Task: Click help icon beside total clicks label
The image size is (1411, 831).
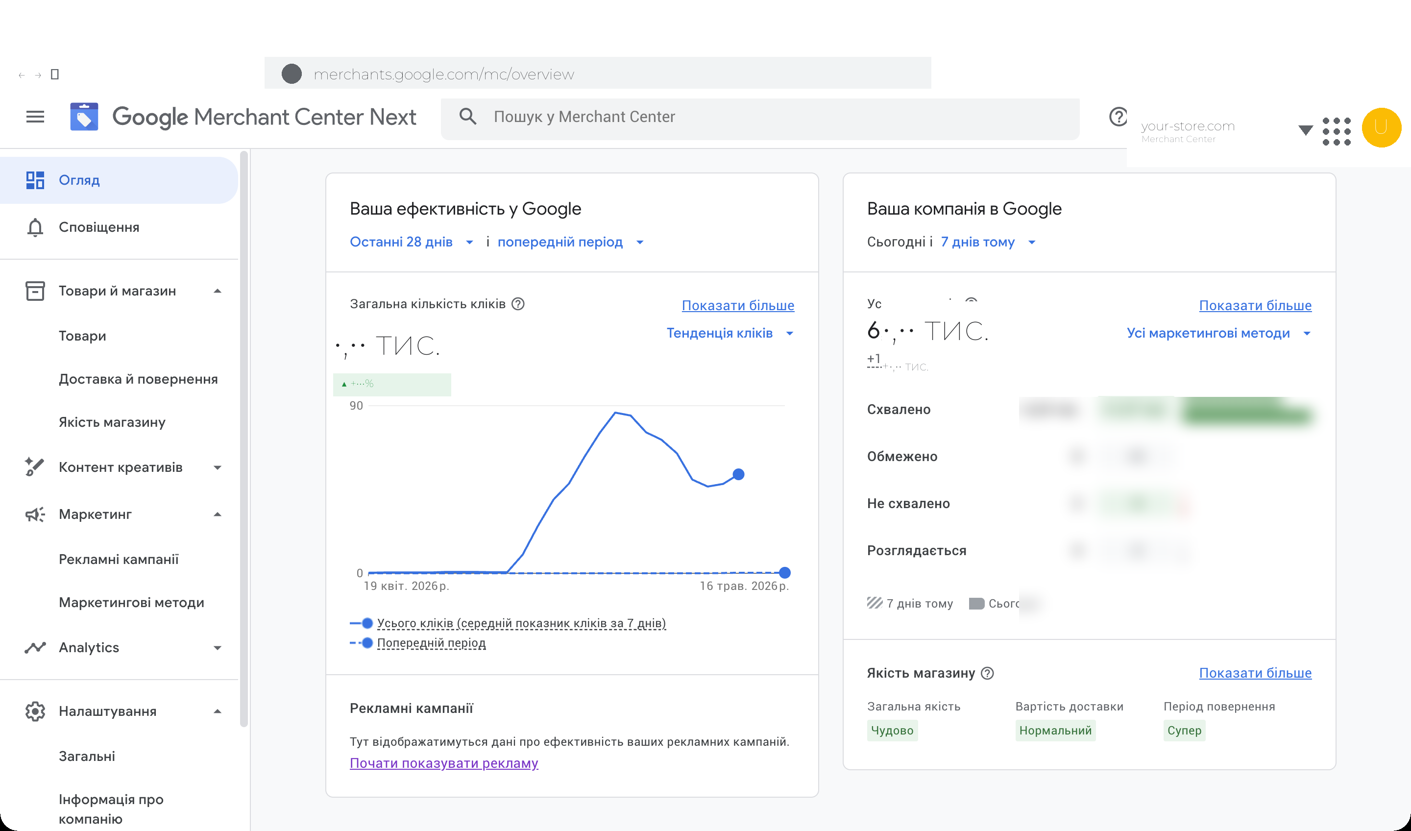Action: [518, 304]
